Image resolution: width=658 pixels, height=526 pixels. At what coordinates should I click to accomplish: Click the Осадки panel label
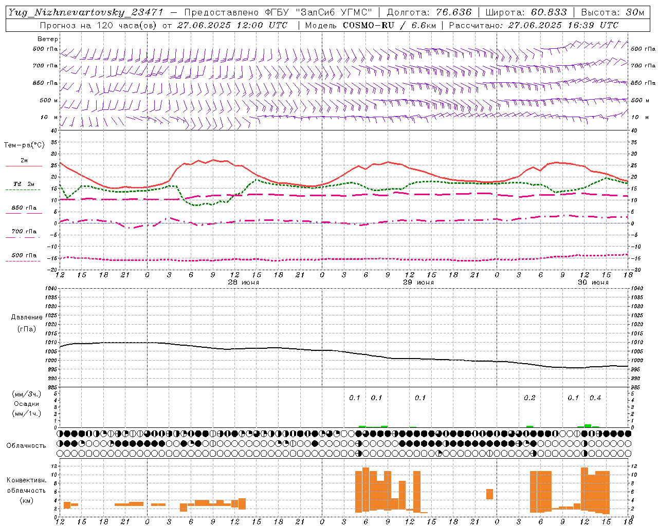click(x=27, y=404)
